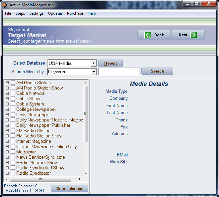Open the Updates menu

click(55, 13)
